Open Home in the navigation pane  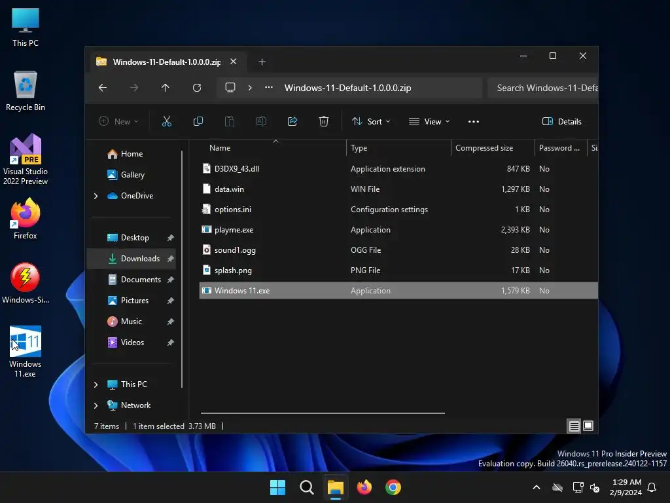pos(132,154)
